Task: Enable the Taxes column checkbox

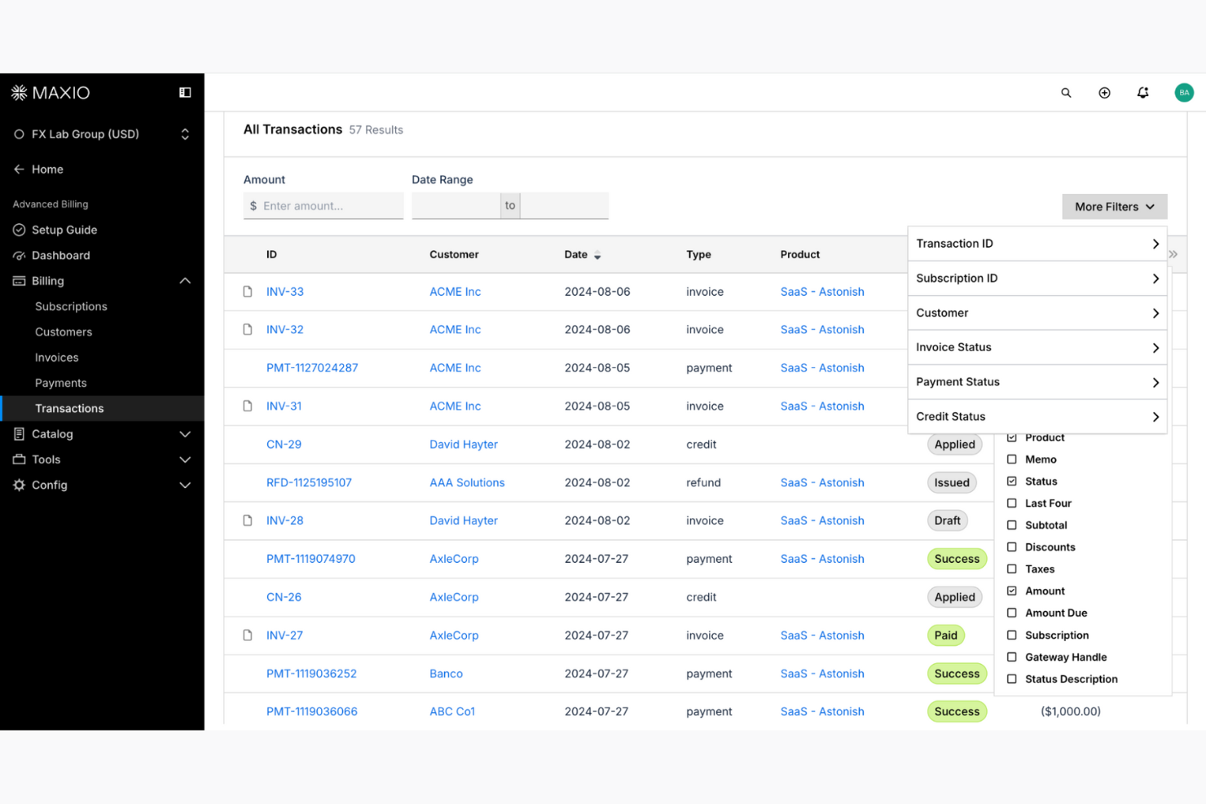Action: [1011, 569]
